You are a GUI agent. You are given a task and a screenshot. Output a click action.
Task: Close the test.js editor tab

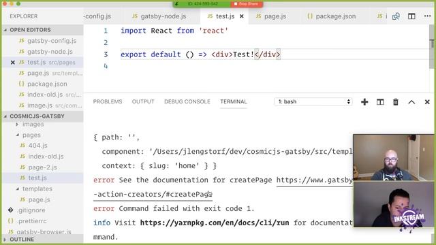pyautogui.click(x=242, y=16)
